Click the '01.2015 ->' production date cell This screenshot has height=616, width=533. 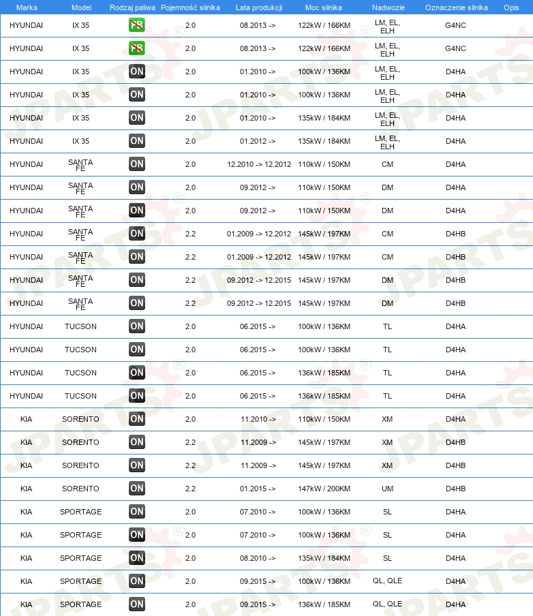click(258, 489)
